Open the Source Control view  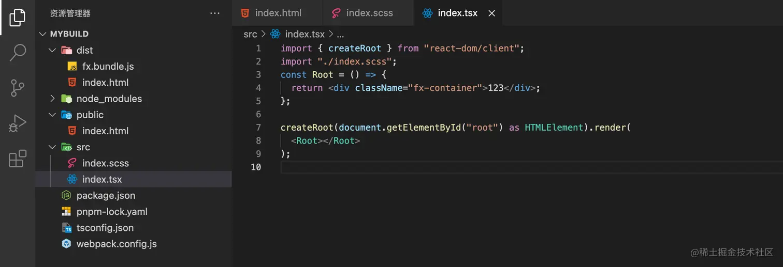pos(17,88)
